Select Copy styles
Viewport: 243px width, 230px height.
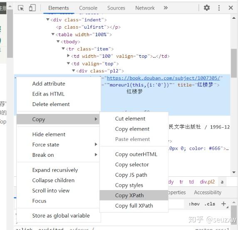pos(129,185)
